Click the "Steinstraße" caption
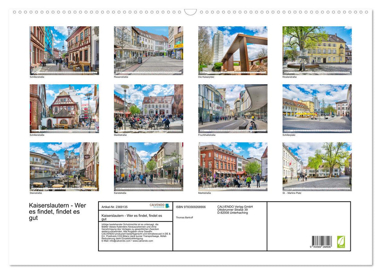Screen dimensions: 381x274 click(x=36, y=193)
